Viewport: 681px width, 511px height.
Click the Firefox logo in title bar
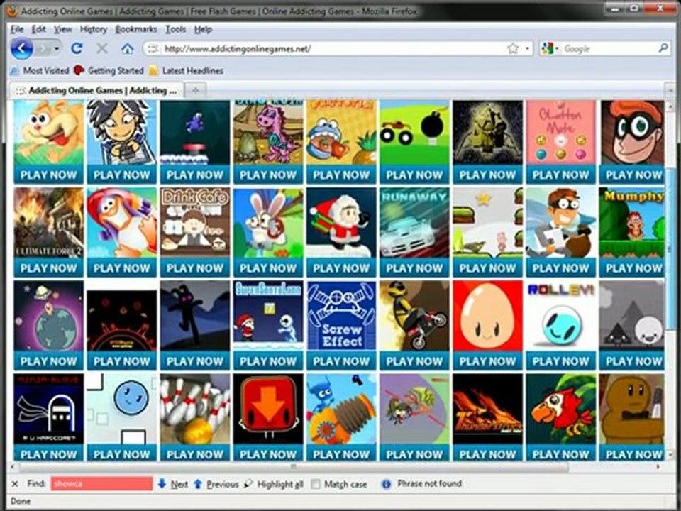click(x=13, y=11)
